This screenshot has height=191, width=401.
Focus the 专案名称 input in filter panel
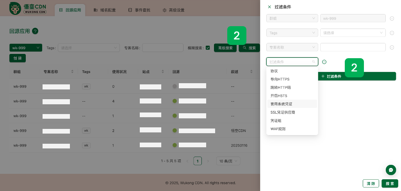353,47
